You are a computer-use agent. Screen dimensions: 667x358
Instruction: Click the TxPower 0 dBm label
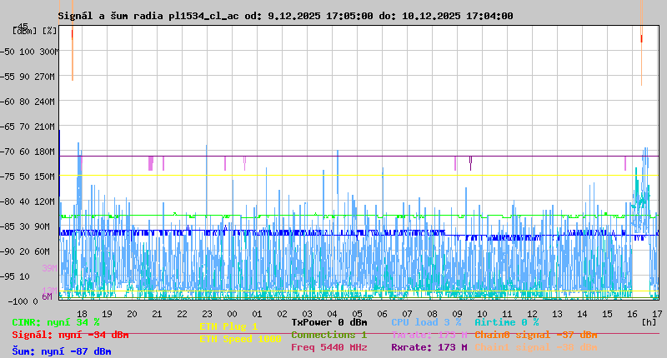click(328, 321)
